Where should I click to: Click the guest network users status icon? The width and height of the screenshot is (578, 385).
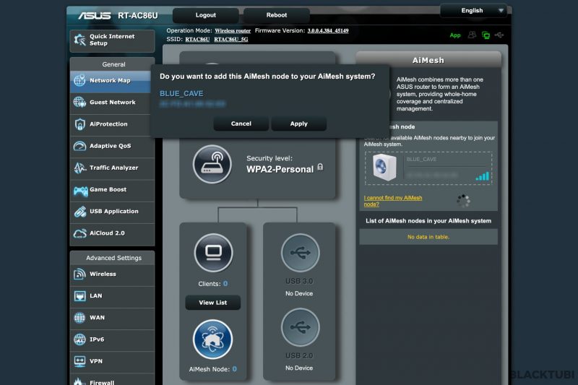pos(472,35)
